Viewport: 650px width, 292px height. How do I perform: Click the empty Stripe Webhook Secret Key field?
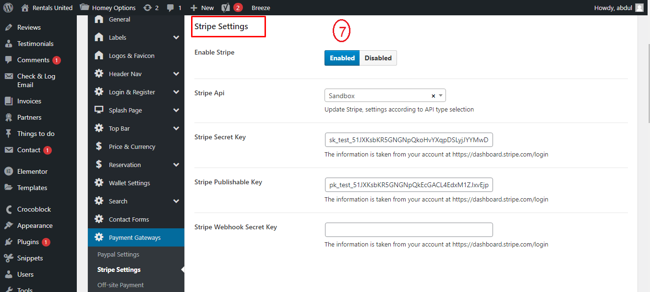click(x=409, y=230)
